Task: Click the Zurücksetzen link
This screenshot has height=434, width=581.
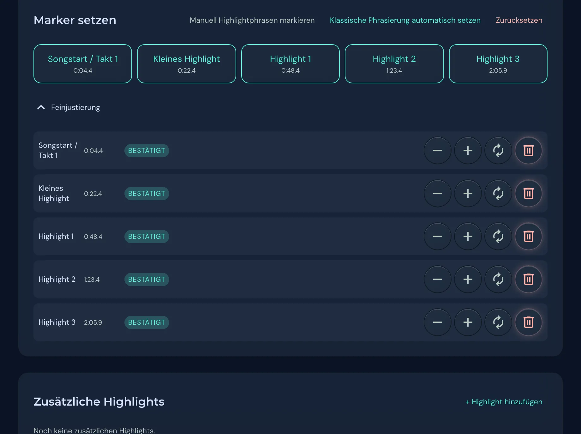Action: tap(519, 20)
